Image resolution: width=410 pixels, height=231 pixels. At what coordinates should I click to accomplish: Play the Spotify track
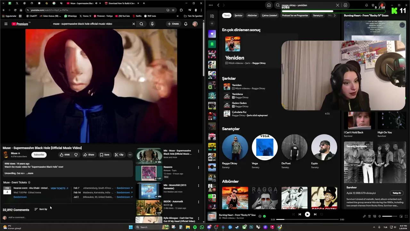[307, 214]
